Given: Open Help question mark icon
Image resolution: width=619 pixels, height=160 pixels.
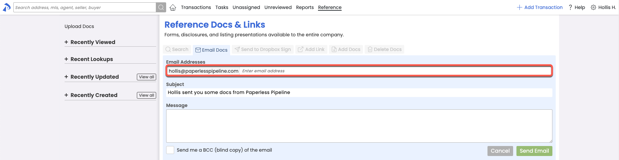Looking at the screenshot, I should pyautogui.click(x=570, y=7).
